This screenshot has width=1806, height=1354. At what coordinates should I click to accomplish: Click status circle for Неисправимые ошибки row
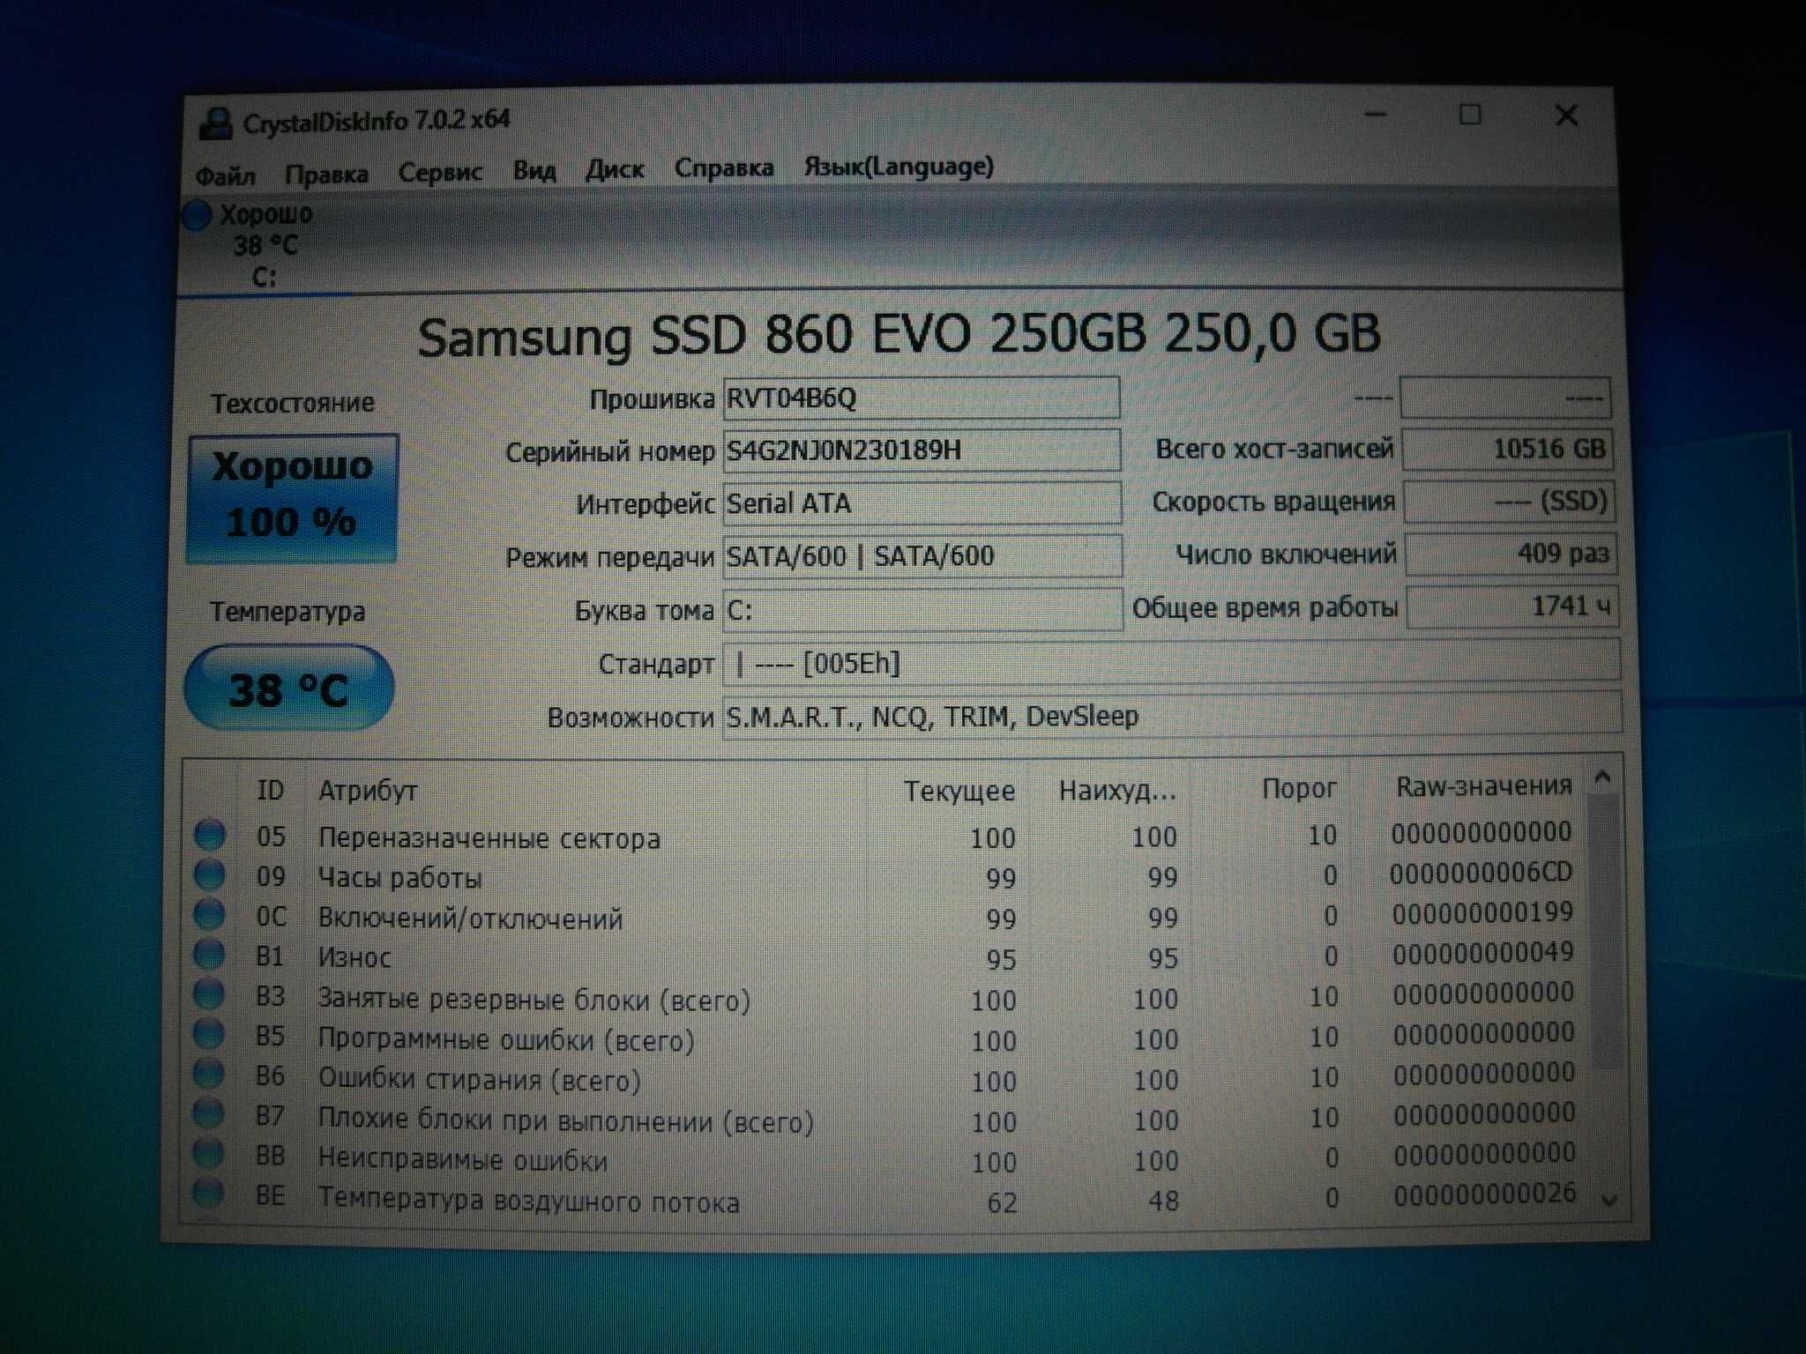coord(210,1153)
